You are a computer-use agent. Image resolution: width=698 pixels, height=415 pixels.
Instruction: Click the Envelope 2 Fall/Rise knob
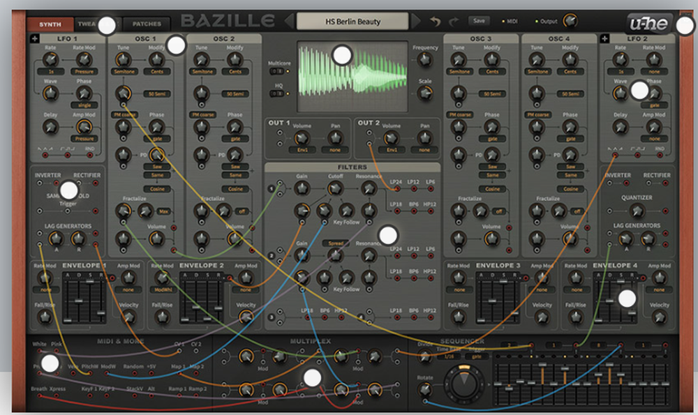click(162, 317)
